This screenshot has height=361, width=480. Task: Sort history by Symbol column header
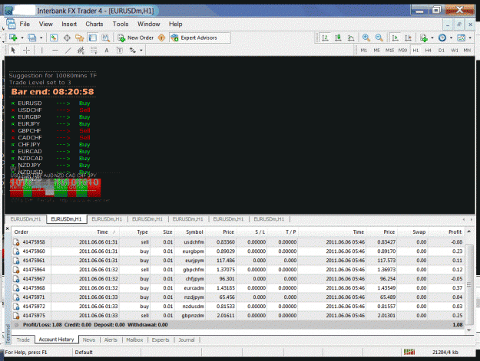pos(194,232)
